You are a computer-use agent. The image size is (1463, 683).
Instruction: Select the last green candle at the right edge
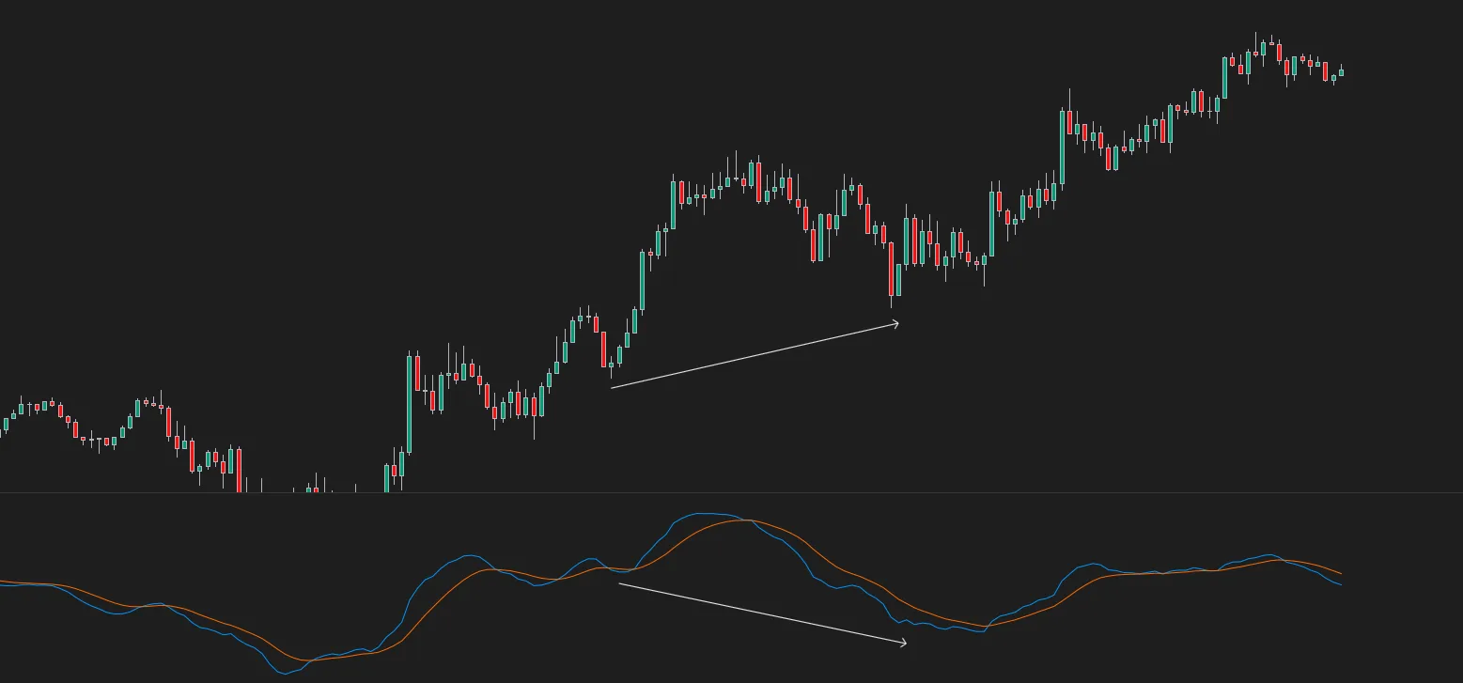click(x=1341, y=71)
